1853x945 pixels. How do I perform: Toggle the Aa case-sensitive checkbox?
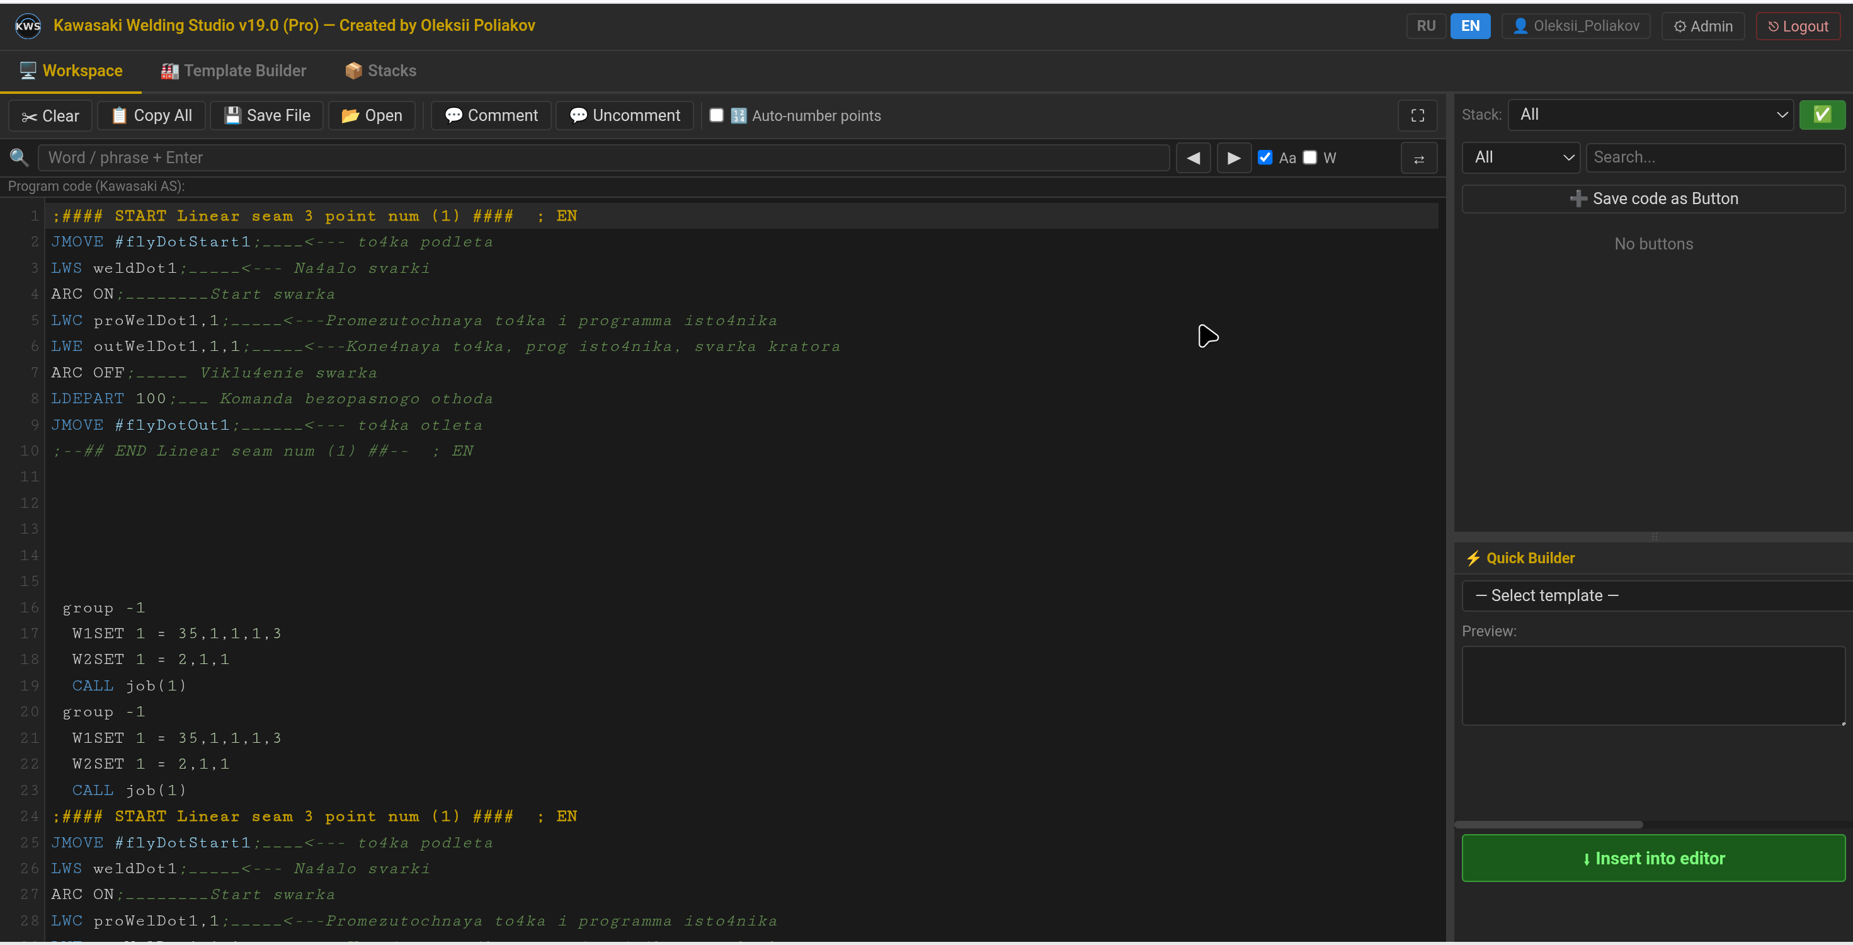[x=1265, y=157]
